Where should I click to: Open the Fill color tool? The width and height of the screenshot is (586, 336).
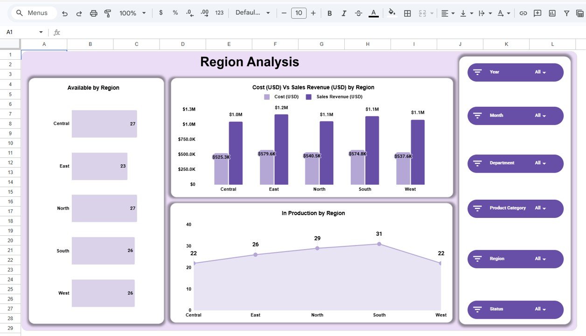pos(391,13)
